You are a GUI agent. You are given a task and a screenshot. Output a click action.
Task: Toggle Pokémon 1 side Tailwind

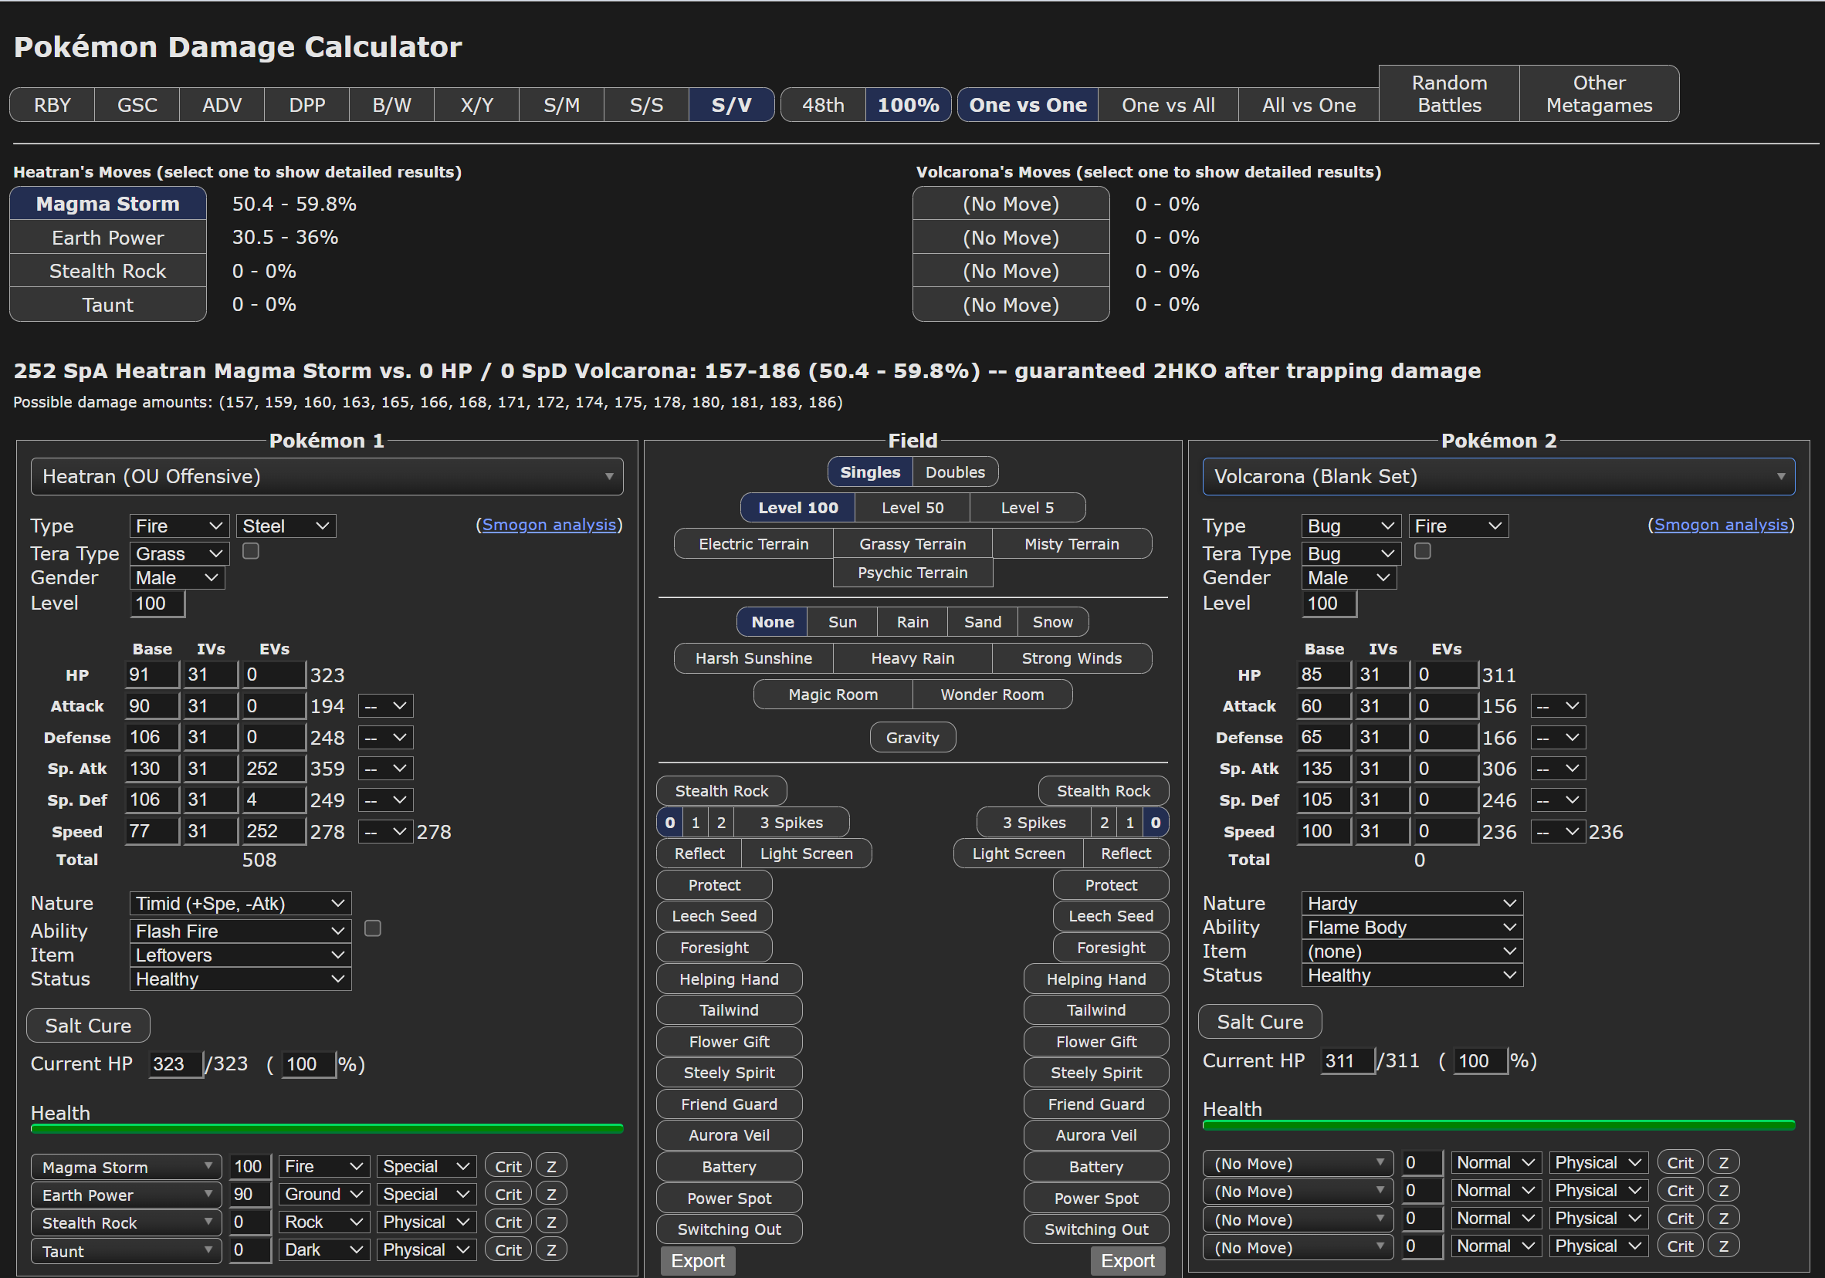729,1010
